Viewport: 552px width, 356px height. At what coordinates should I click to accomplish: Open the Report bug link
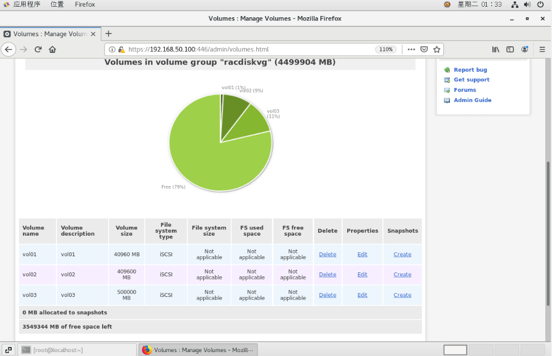point(471,70)
